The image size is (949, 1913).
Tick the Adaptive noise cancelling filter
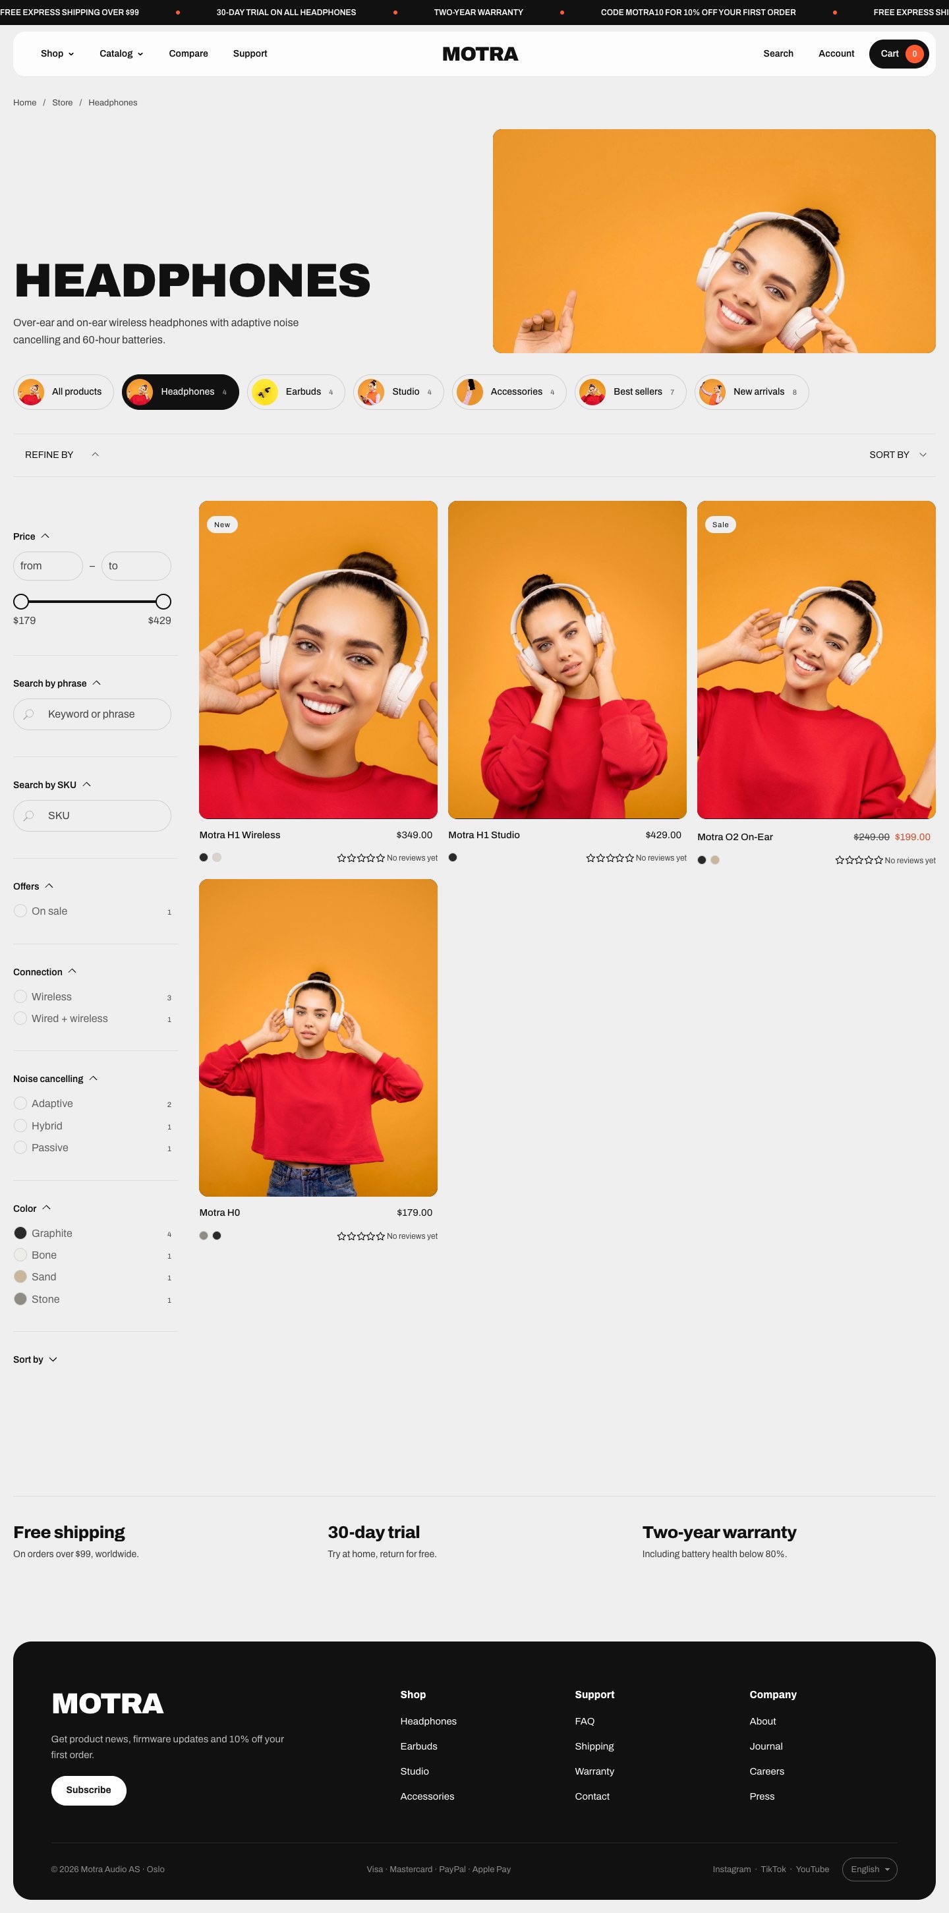[21, 1104]
